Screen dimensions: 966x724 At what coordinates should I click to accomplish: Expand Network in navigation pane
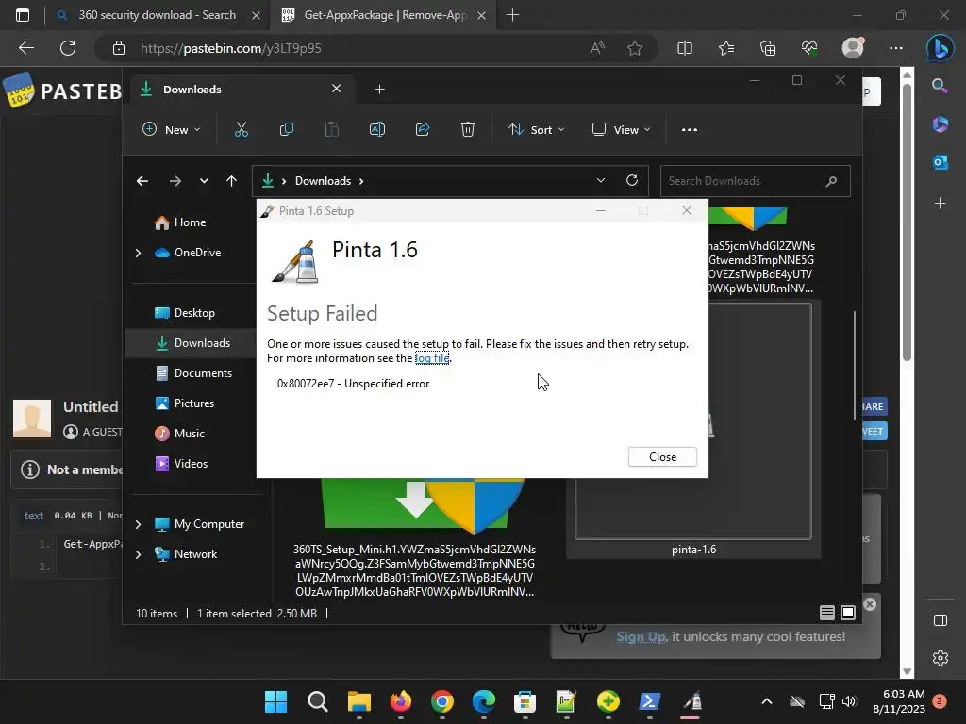pos(139,554)
